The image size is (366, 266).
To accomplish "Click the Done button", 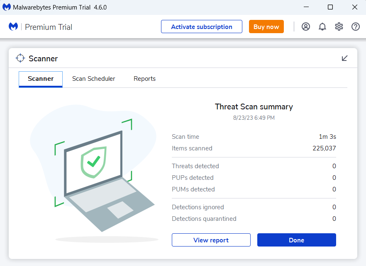I will click(296, 240).
